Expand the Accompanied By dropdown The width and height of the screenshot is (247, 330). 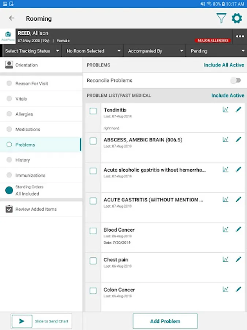coord(155,51)
